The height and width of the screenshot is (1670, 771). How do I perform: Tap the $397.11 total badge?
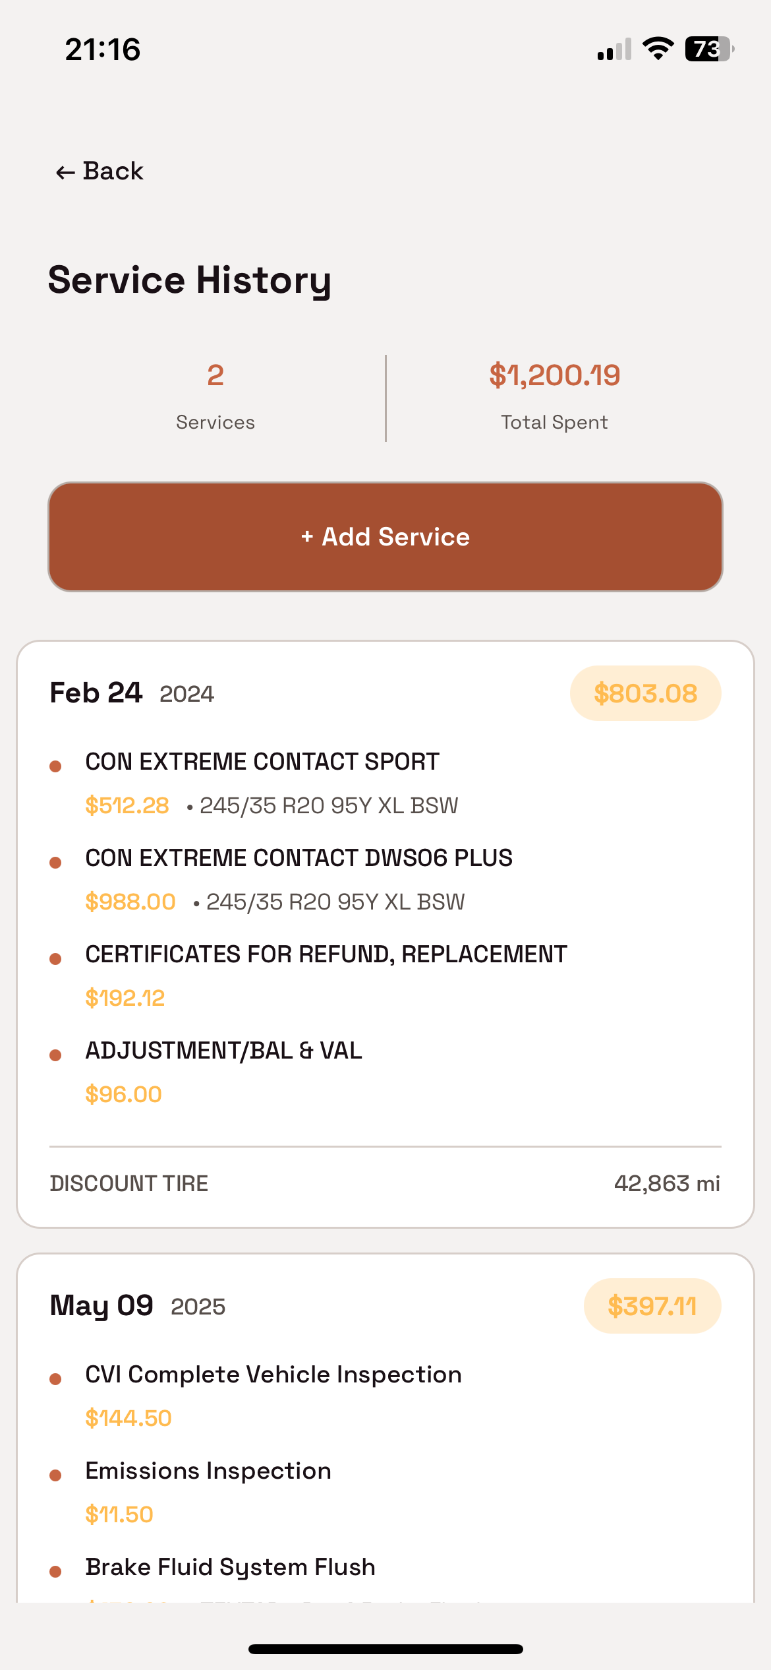(x=652, y=1306)
